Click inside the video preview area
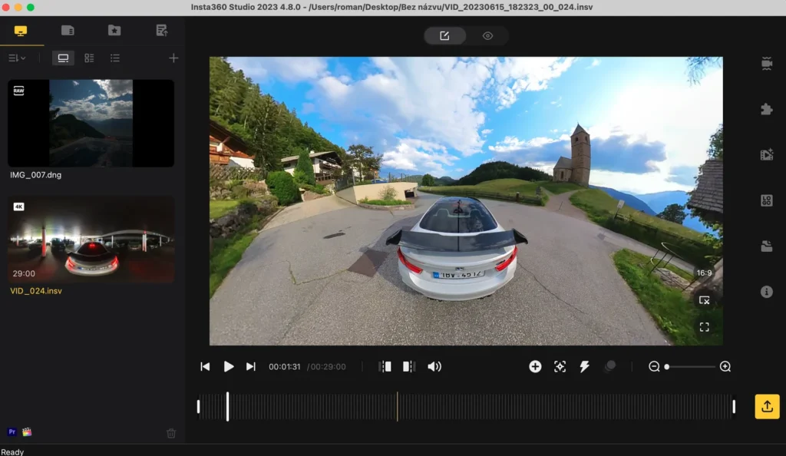 466,201
